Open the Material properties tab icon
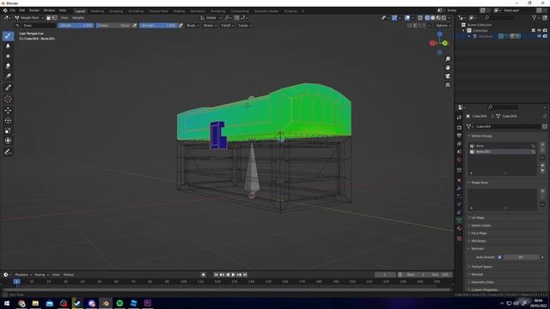This screenshot has height=309, width=550. point(459,228)
